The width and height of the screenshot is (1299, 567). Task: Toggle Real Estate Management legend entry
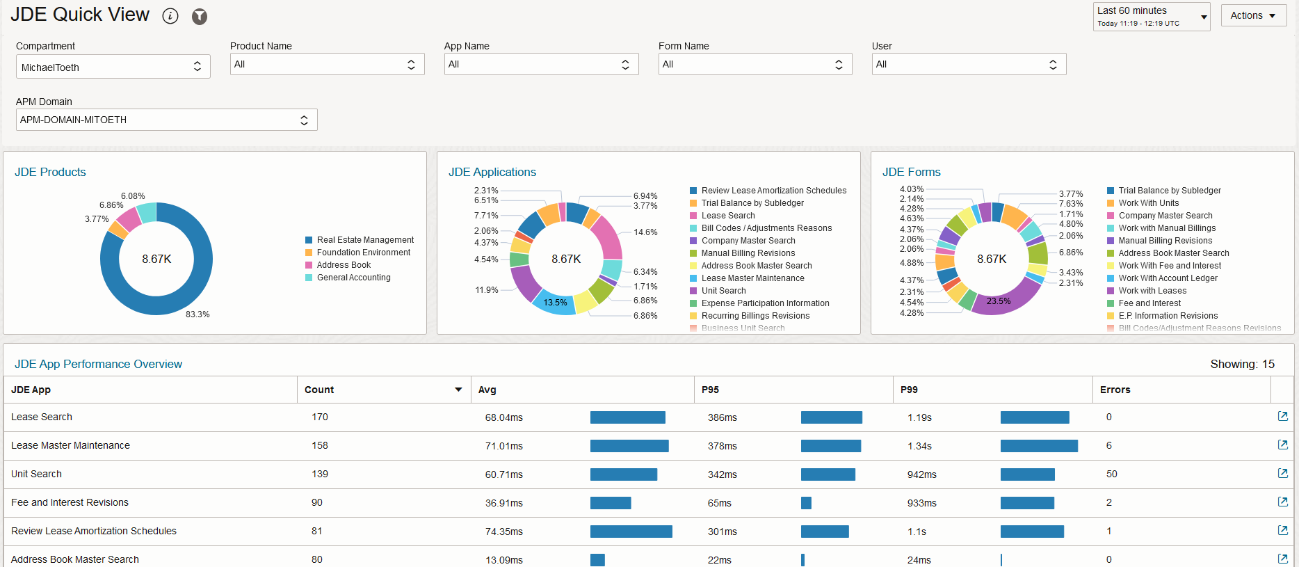tap(360, 240)
